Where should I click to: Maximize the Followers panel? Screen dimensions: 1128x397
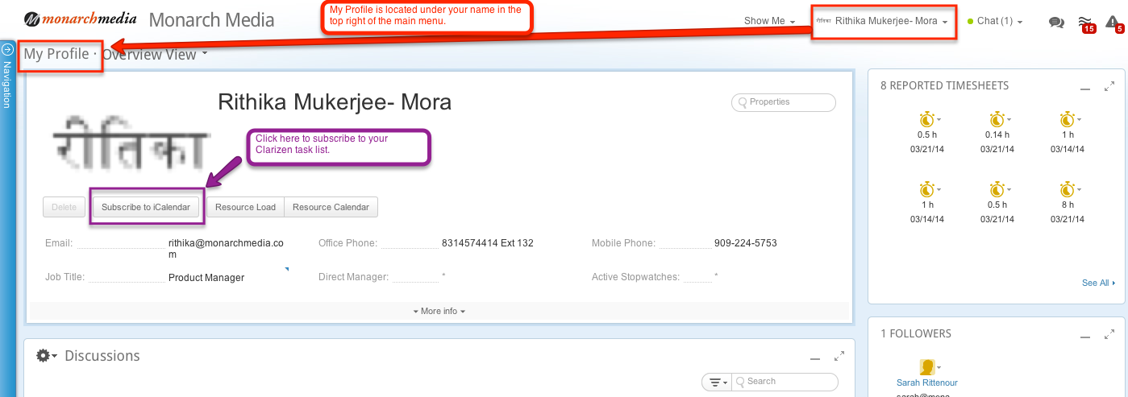tap(1109, 333)
